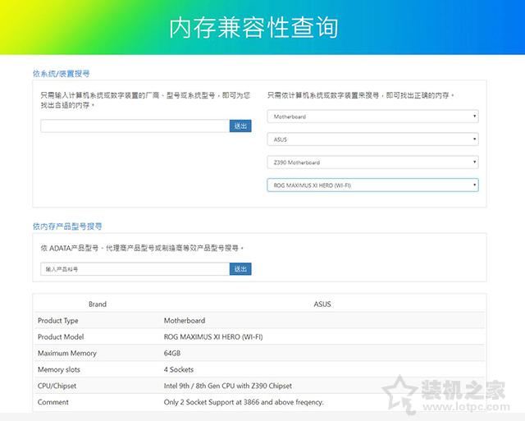This screenshot has height=421, width=525.
Task: Open the ROG MAXIMUS XI HERO (WI-FI) model dropdown
Action: [x=372, y=185]
